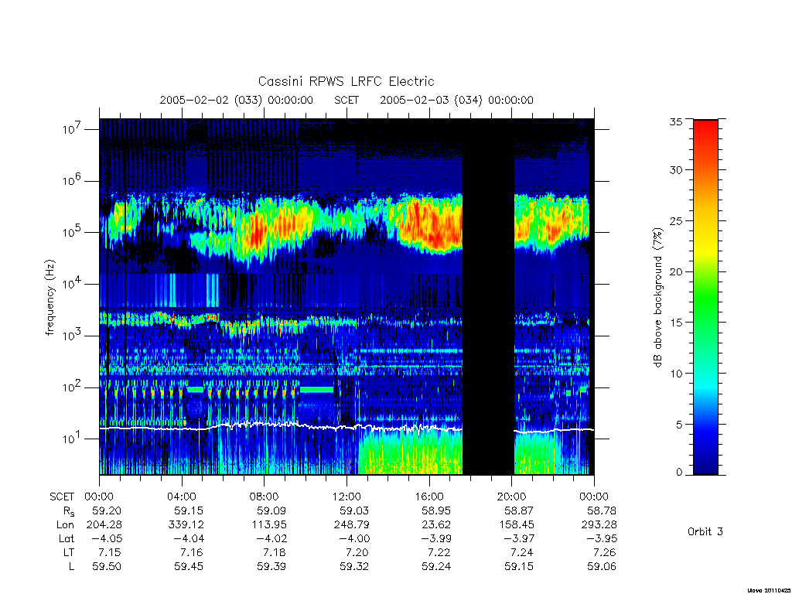Click the 20 dB colorbar tick label
The image size is (792, 594).
tap(675, 271)
